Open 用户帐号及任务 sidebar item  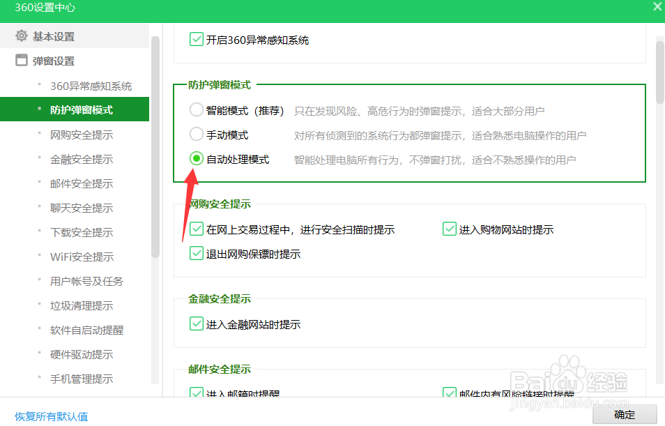point(86,281)
